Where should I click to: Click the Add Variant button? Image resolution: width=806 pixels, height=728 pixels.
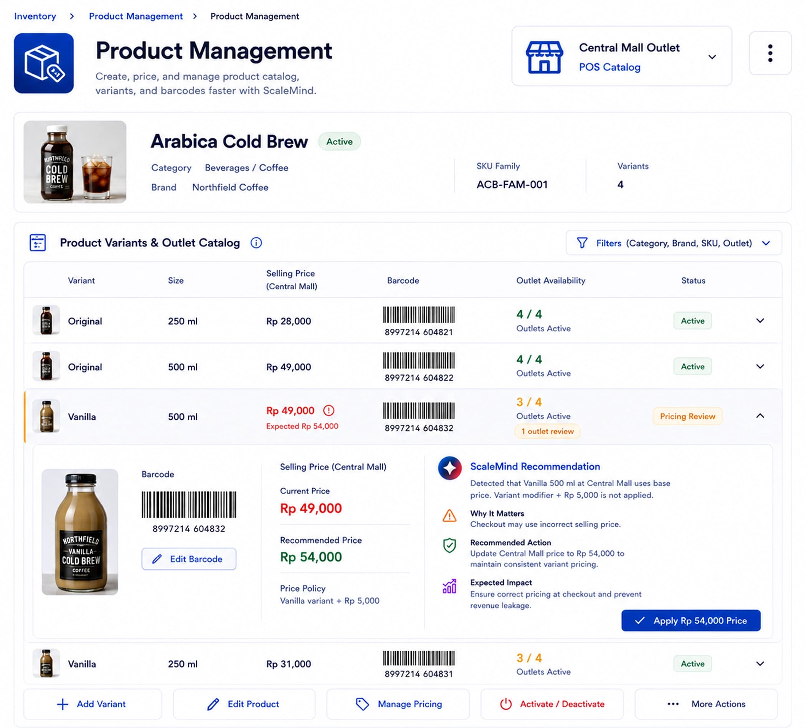[93, 705]
